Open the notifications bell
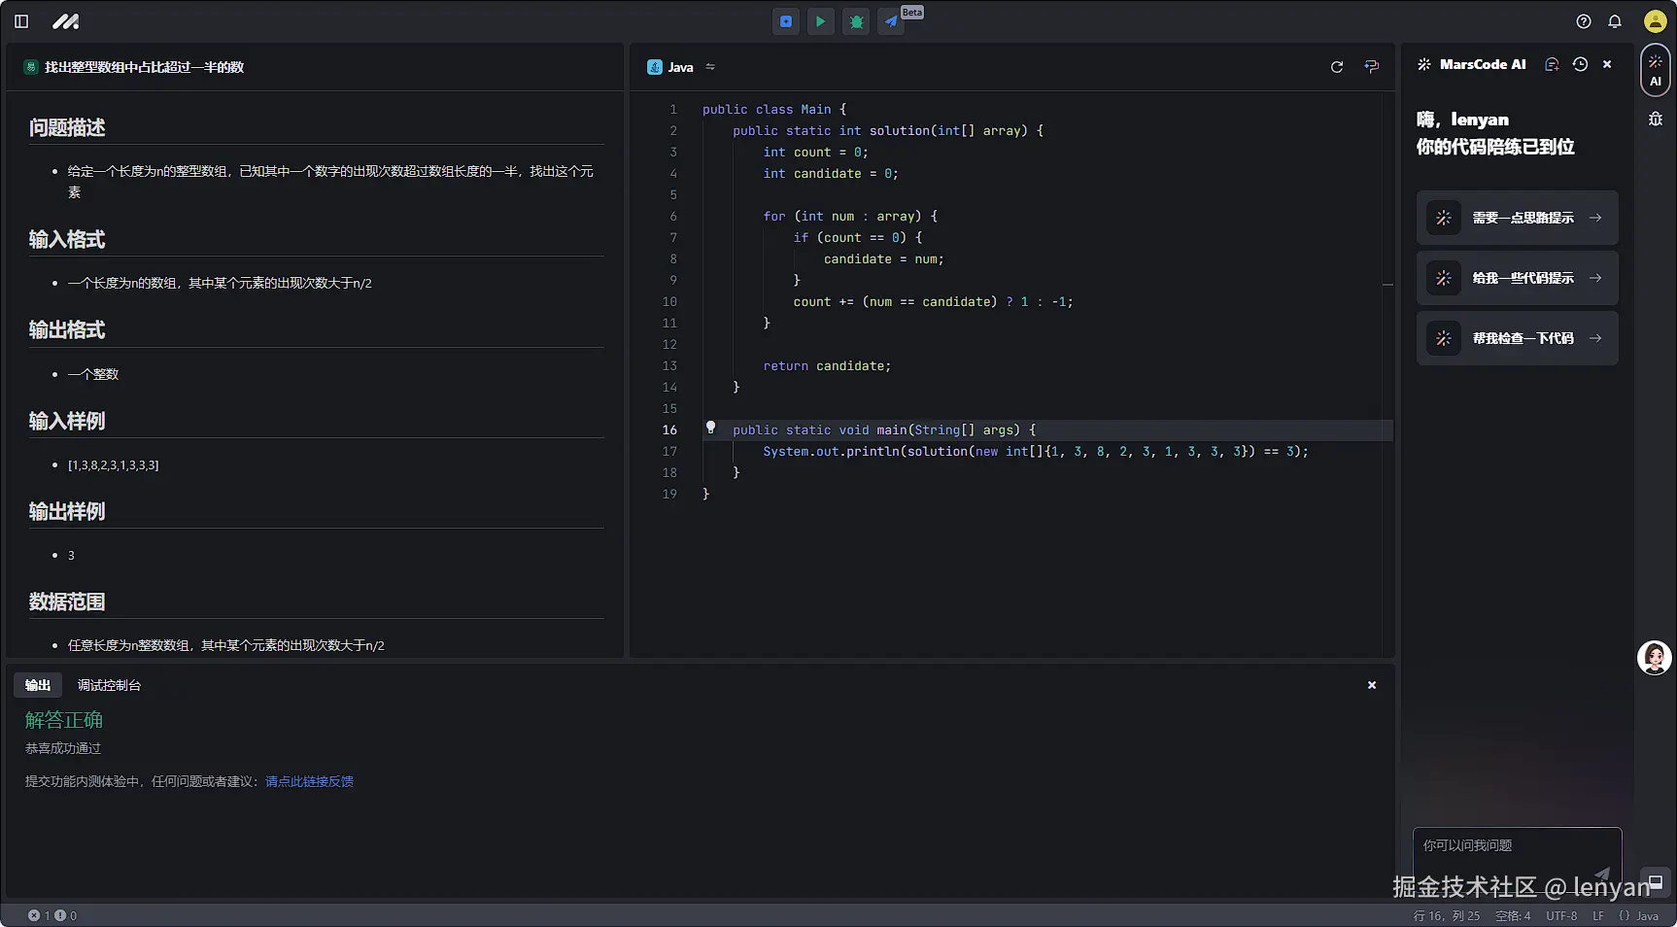 (1615, 21)
